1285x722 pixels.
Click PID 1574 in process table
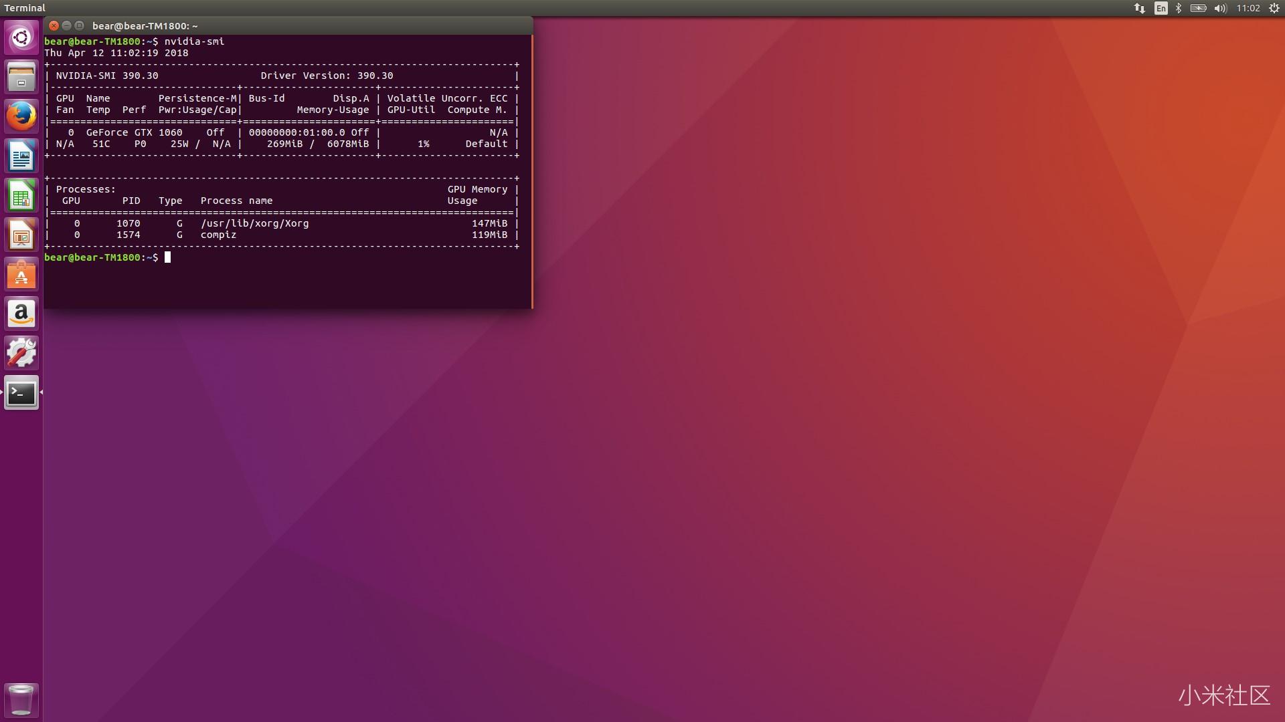(x=128, y=235)
